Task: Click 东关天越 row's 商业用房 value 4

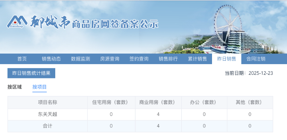Action: pos(158,115)
